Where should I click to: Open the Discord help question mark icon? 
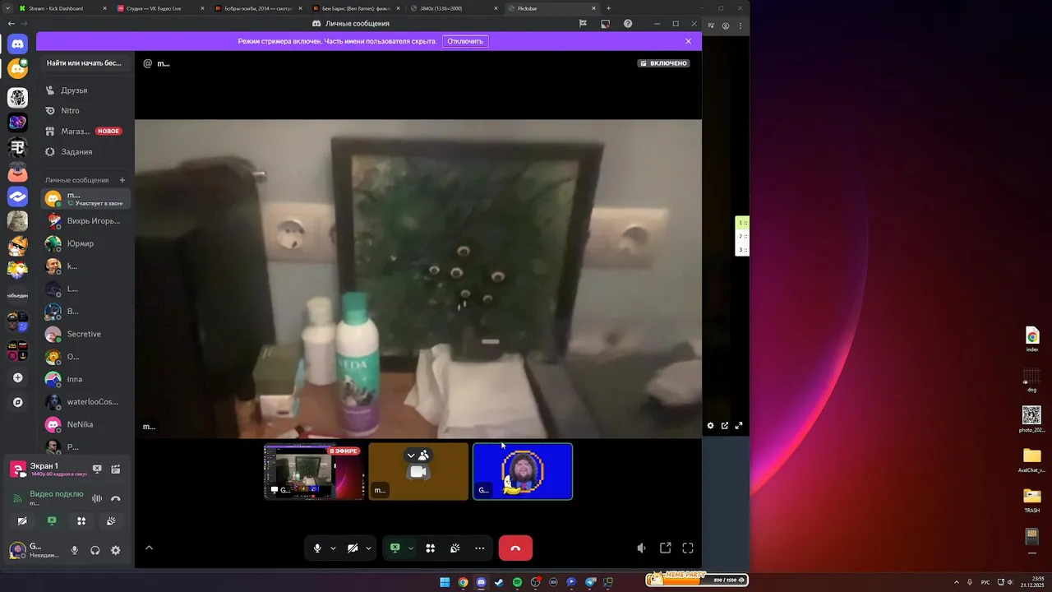tap(628, 24)
